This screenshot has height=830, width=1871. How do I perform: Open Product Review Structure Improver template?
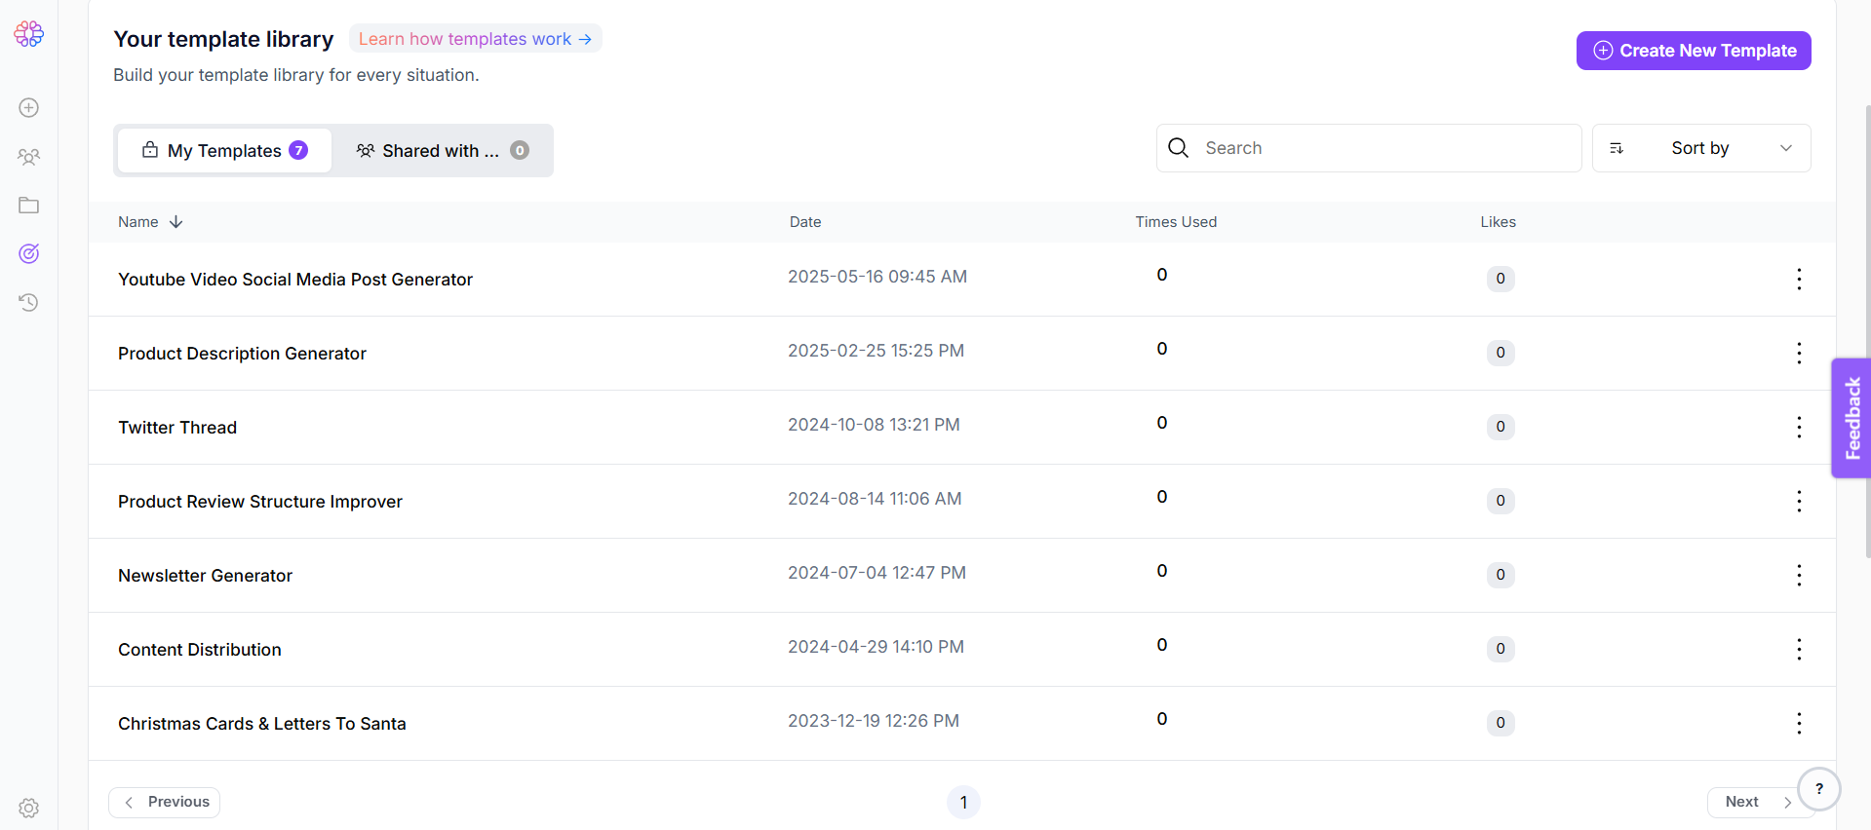pos(260,502)
